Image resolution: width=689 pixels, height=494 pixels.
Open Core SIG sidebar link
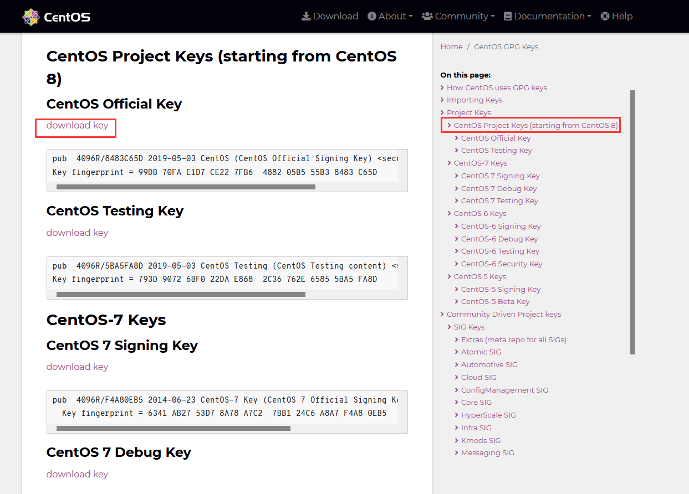coord(476,402)
